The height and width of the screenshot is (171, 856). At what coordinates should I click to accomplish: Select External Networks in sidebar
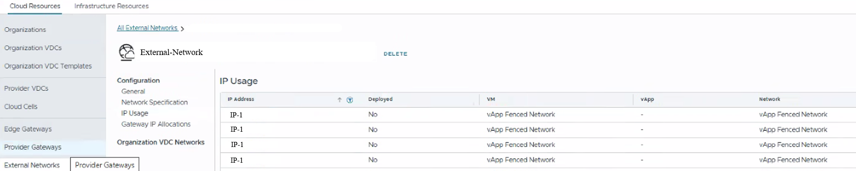32,165
